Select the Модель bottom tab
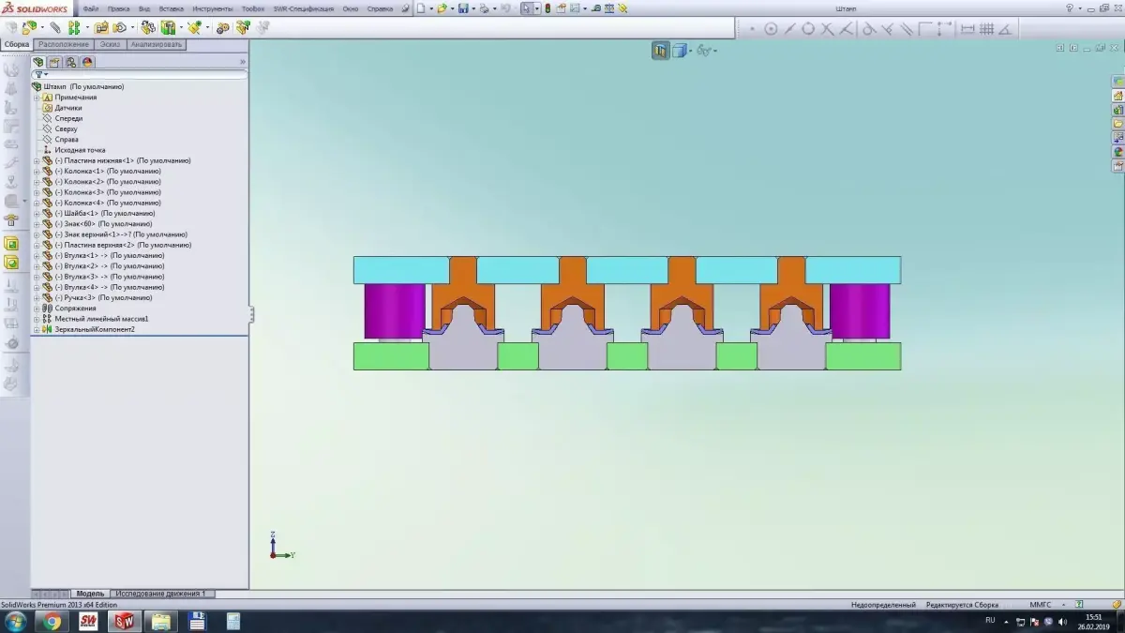The height and width of the screenshot is (633, 1125). pyautogui.click(x=90, y=594)
